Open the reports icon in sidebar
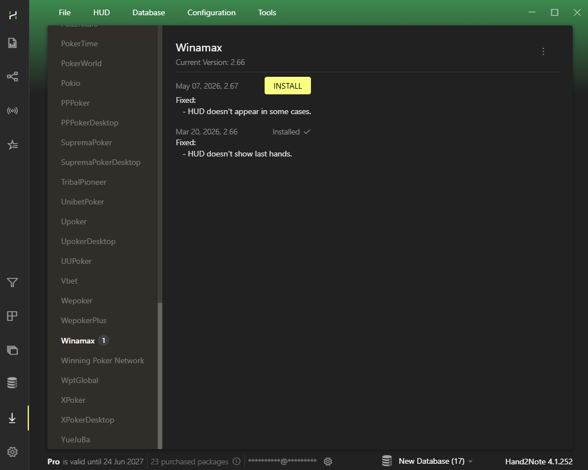Screen dimensions: 588x470 click(12, 43)
